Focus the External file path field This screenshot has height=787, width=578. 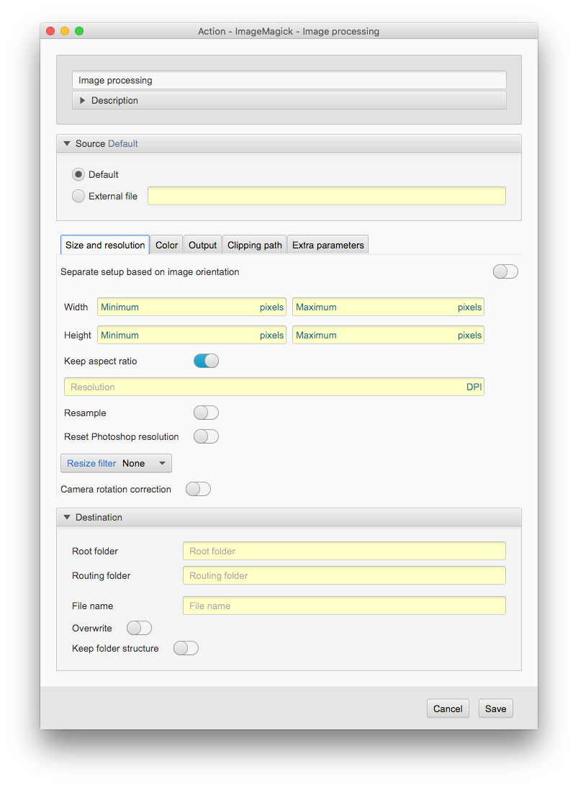(327, 196)
